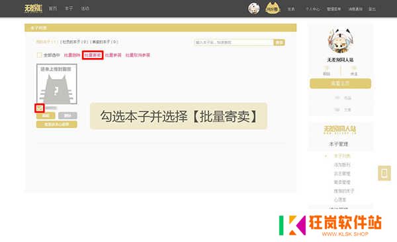Viewport: 397px width, 242px height.
Task: Click the gray cat placeholder cover image
Action: (57, 84)
